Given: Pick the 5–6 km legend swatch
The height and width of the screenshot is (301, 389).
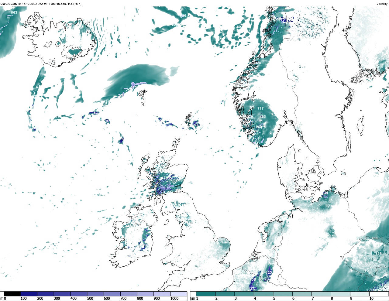Looking at the screenshot, I should click(x=283, y=294).
